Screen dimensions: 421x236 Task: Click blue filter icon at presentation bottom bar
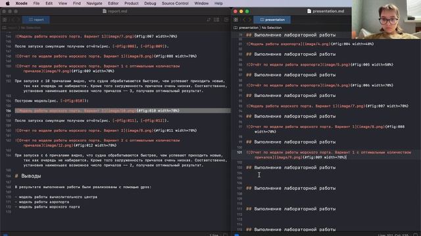[237, 235]
